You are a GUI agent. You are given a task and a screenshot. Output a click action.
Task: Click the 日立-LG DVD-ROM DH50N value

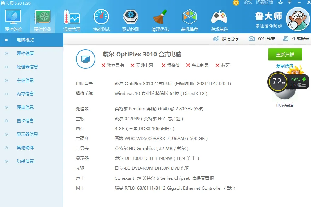[x=152, y=168]
